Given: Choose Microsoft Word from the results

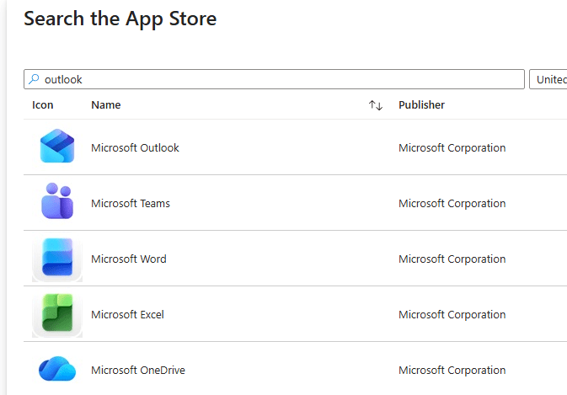Looking at the screenshot, I should (x=129, y=259).
